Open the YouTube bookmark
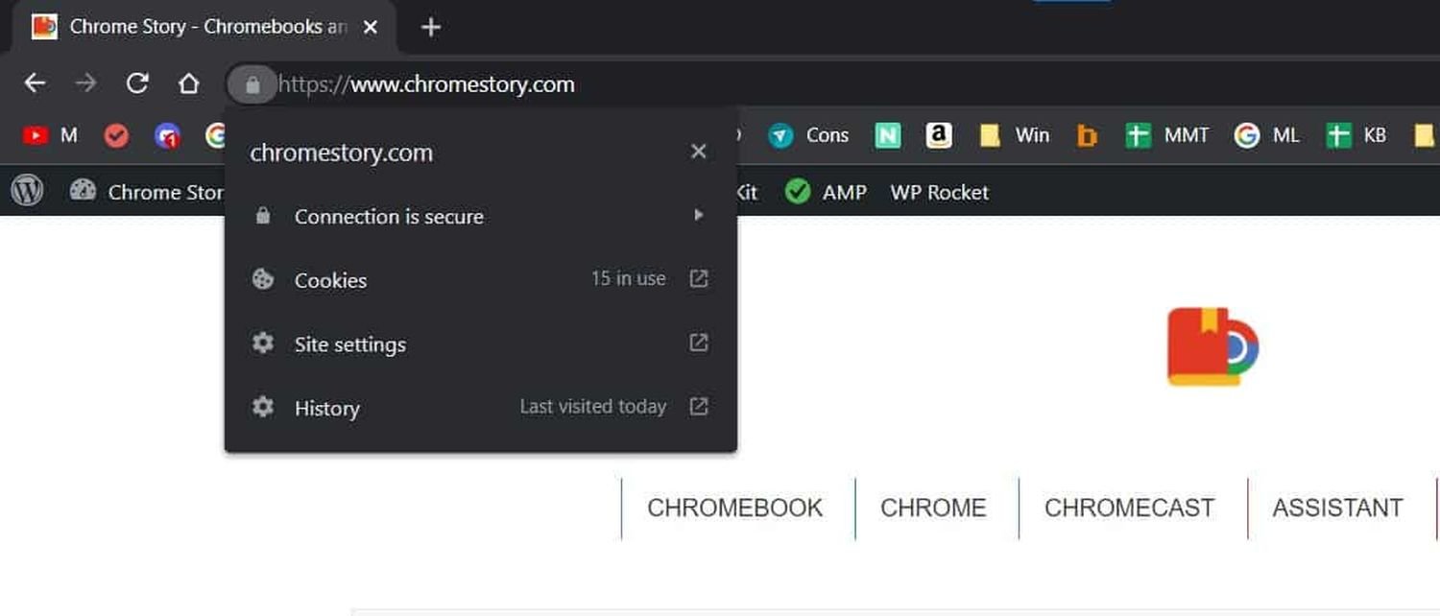Image resolution: width=1440 pixels, height=616 pixels. point(36,135)
